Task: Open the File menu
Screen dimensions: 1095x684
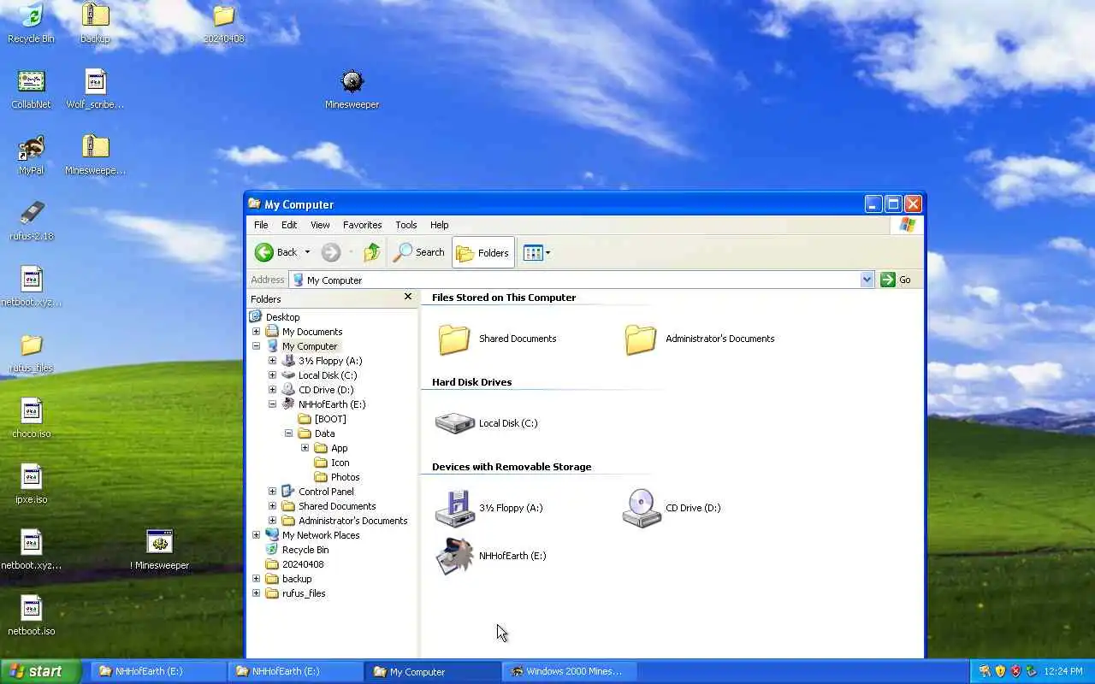Action: click(261, 225)
